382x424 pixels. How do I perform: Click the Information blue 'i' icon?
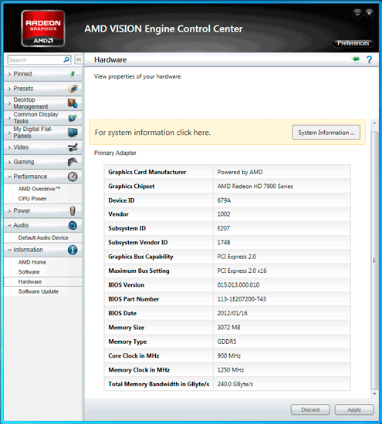tap(73, 250)
